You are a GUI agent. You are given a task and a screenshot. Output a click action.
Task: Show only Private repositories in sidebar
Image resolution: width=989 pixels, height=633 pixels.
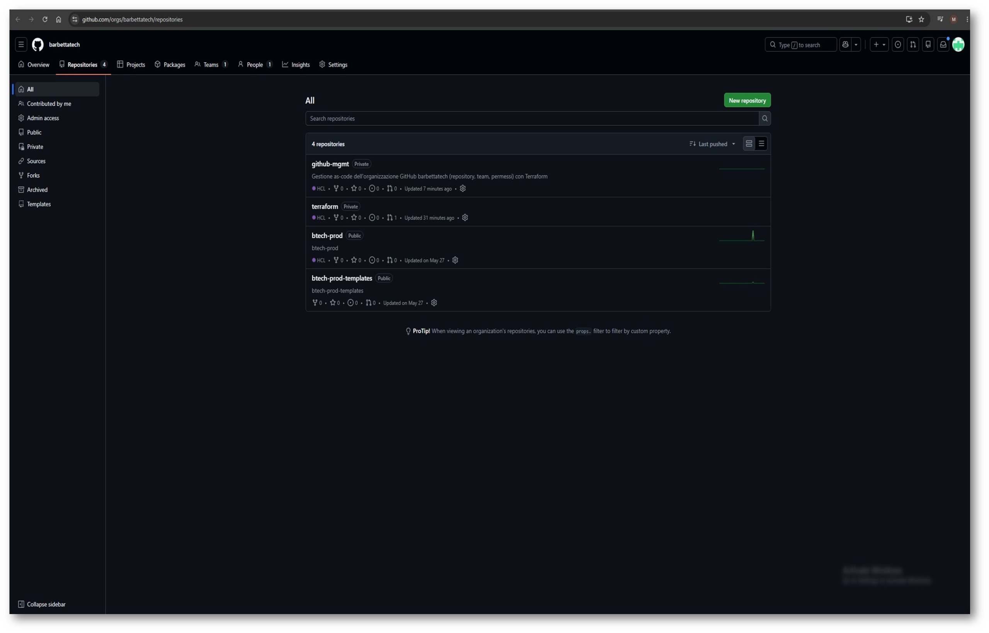click(56, 147)
